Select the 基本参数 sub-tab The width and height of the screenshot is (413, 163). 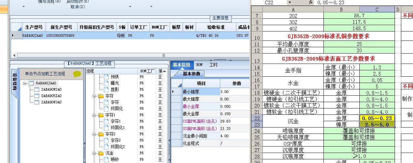(191, 74)
